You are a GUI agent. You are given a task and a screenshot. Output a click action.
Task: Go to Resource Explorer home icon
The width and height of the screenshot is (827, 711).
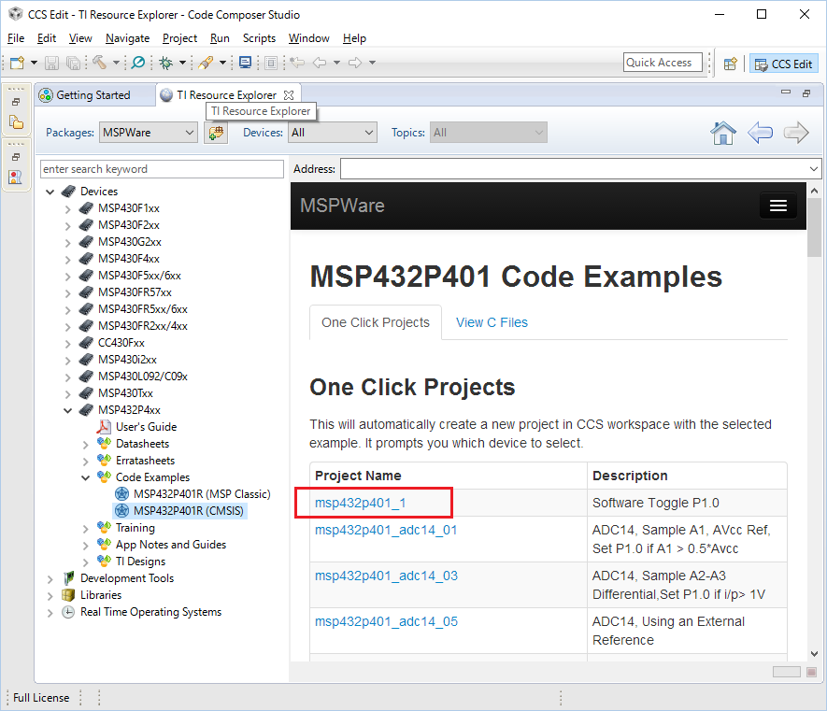723,133
